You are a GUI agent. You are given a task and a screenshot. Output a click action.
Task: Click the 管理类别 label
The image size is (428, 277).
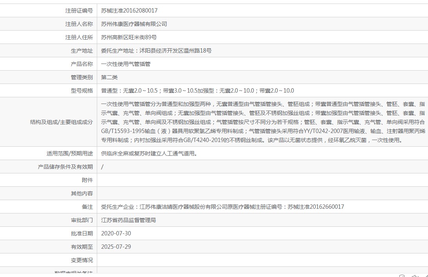[82, 77]
